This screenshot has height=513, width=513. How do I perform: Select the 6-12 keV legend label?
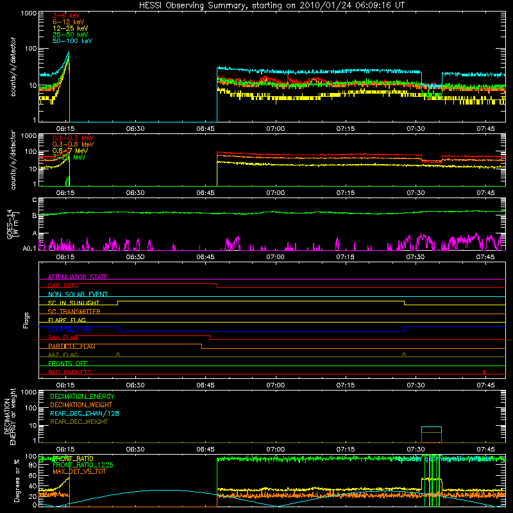69,22
